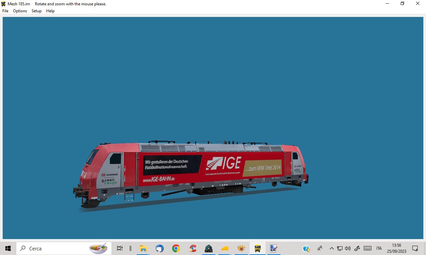Image resolution: width=426 pixels, height=255 pixels.
Task: Show hidden system tray icons
Action: 331,248
